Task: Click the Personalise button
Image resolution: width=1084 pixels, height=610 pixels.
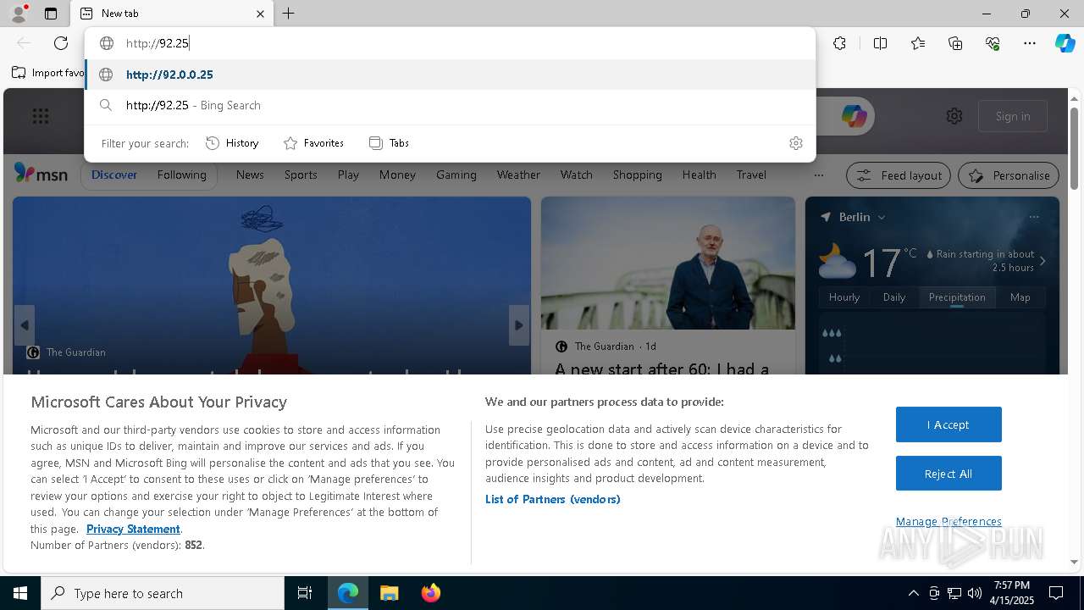Action: point(1009,175)
